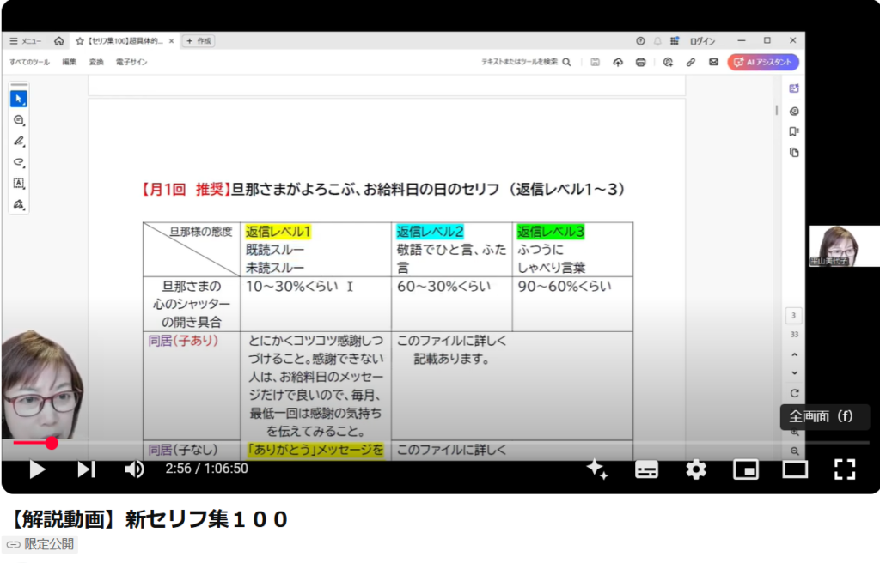Screen dimensions: 880x563
Task: Enter fullscreen with the 全画面 button
Action: (x=844, y=469)
